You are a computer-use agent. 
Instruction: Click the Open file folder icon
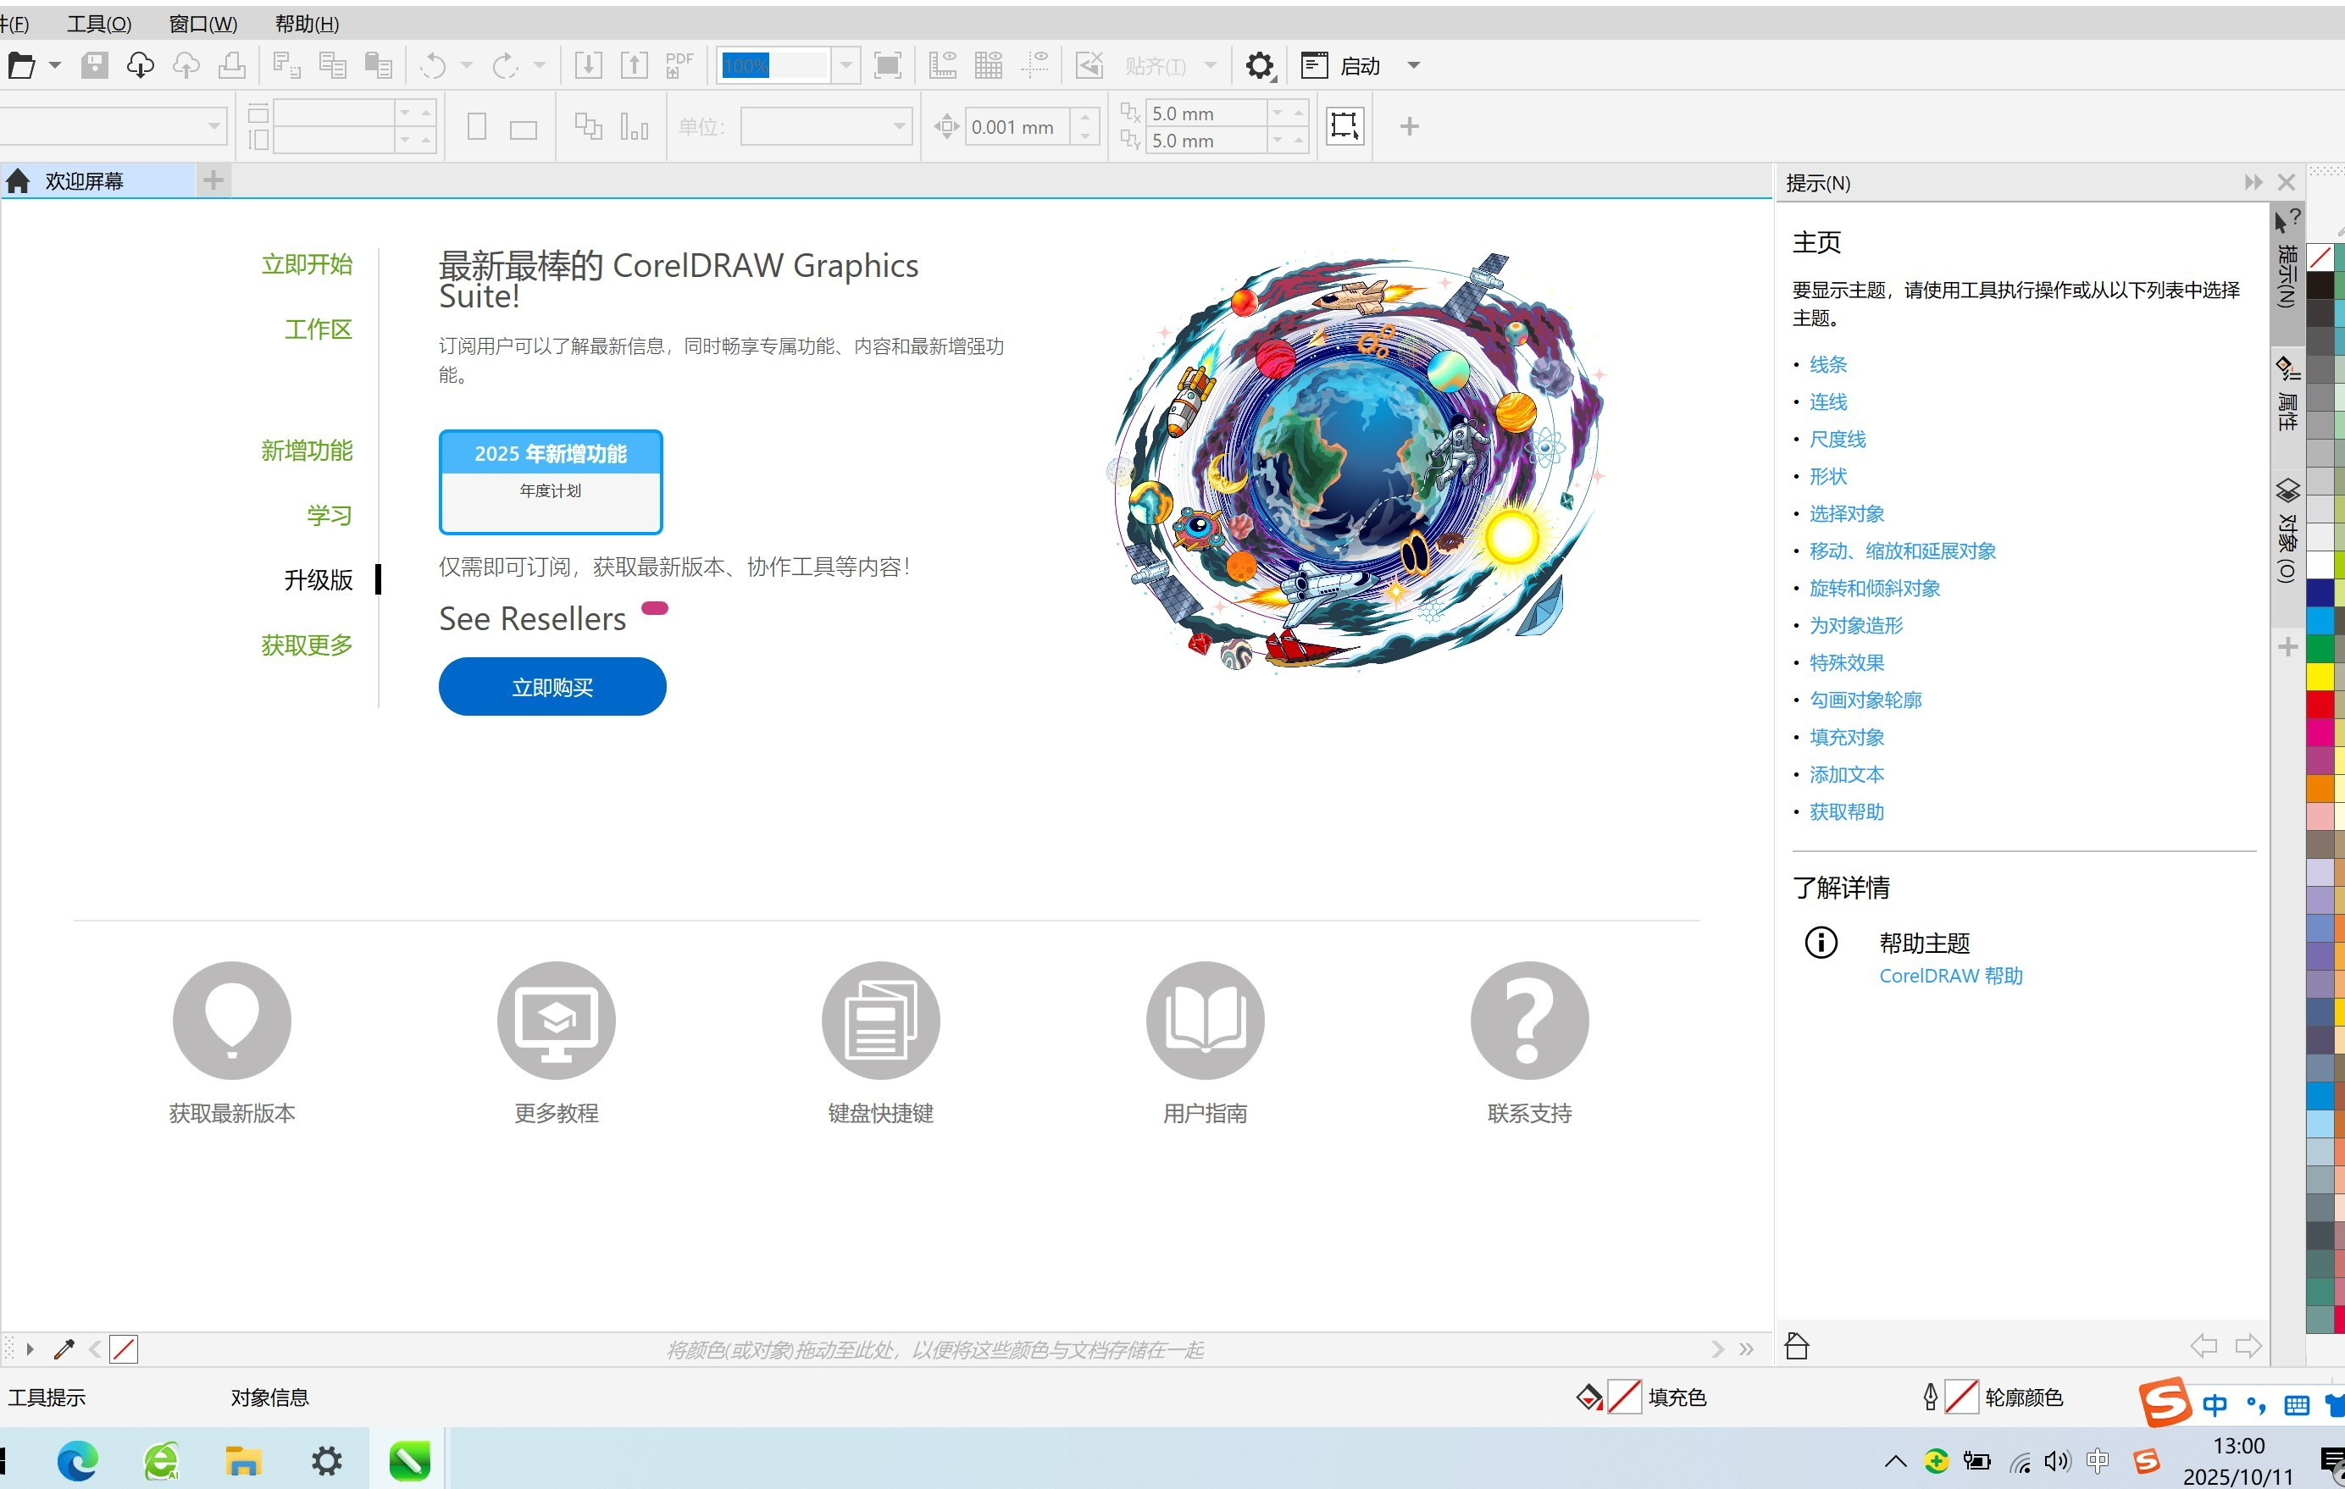pyautogui.click(x=21, y=66)
